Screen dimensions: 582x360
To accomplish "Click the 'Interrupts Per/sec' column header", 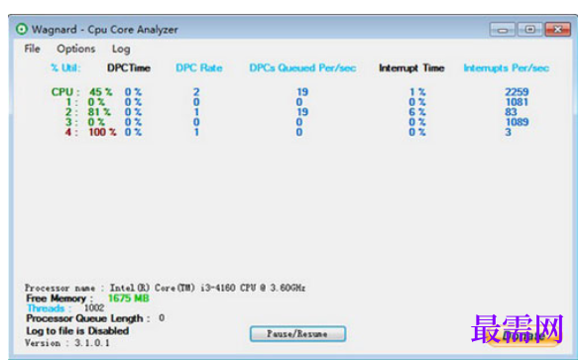I will (x=507, y=67).
